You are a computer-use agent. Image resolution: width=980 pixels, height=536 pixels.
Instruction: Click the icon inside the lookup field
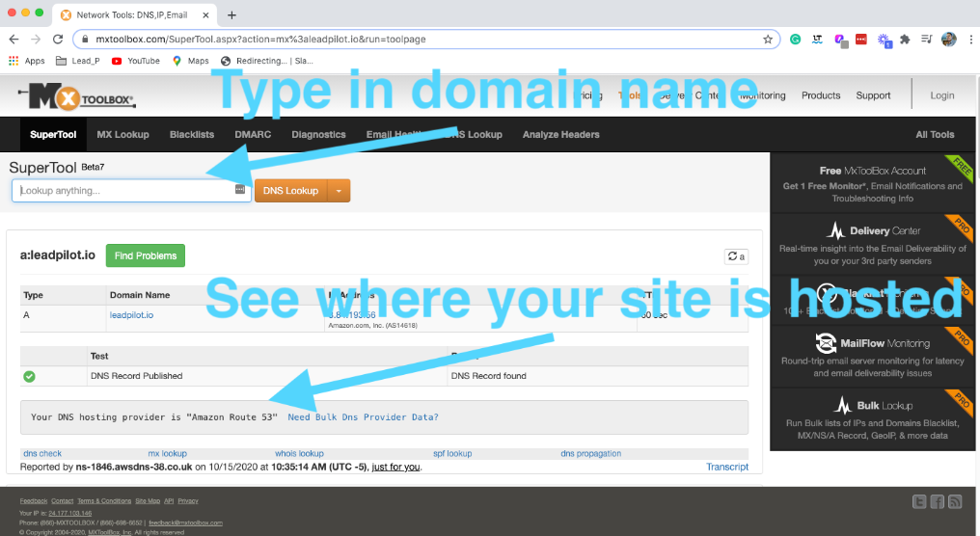tap(240, 189)
